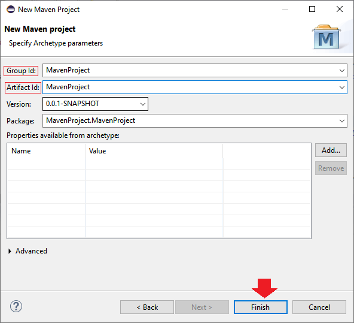Open the Version dropdown arrow
354x323 pixels.
point(143,104)
